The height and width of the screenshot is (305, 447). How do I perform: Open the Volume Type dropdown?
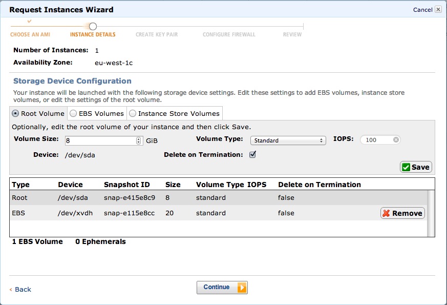coord(288,140)
